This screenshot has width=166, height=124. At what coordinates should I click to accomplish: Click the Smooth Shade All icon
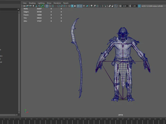coord(72,6)
